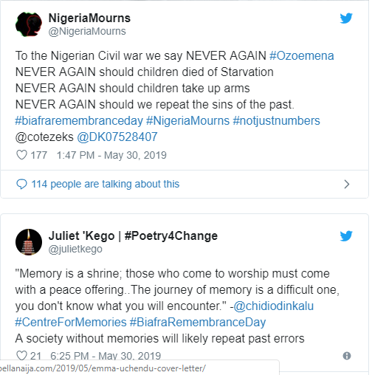The image size is (372, 375).
Task: Click the Twitter bird icon on NigeriaMourns tweet
Action: point(346,18)
